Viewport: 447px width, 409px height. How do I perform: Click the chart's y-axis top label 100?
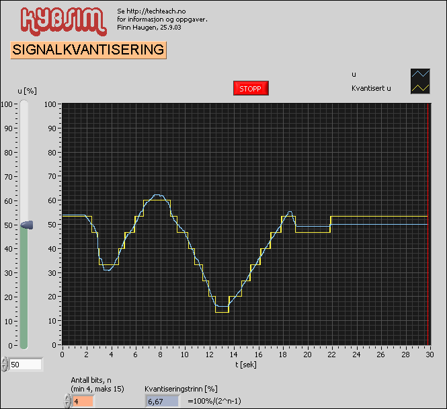pos(51,104)
